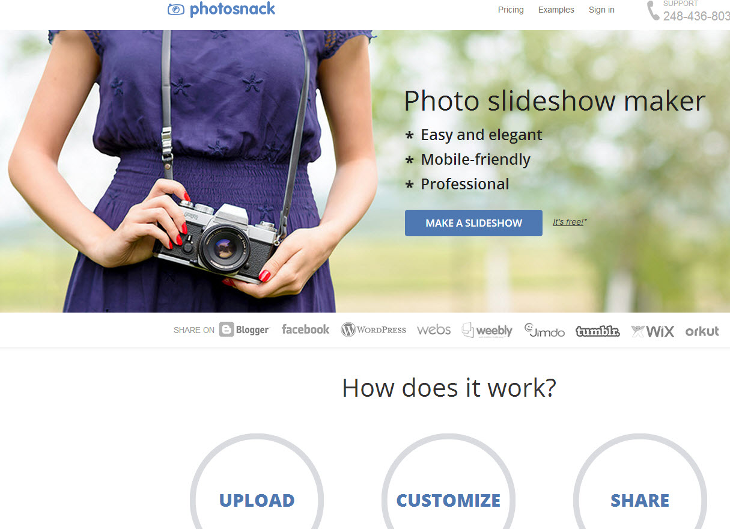Open the Sign in link
The image size is (730, 529).
point(601,10)
